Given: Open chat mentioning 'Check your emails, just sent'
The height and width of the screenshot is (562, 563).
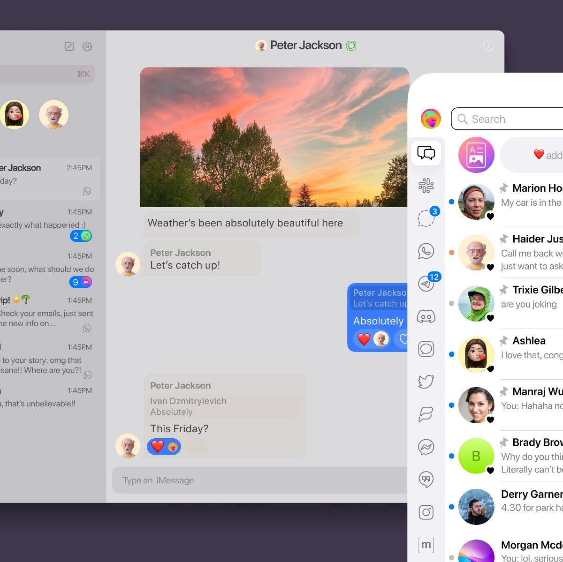Looking at the screenshot, I should click(x=47, y=313).
